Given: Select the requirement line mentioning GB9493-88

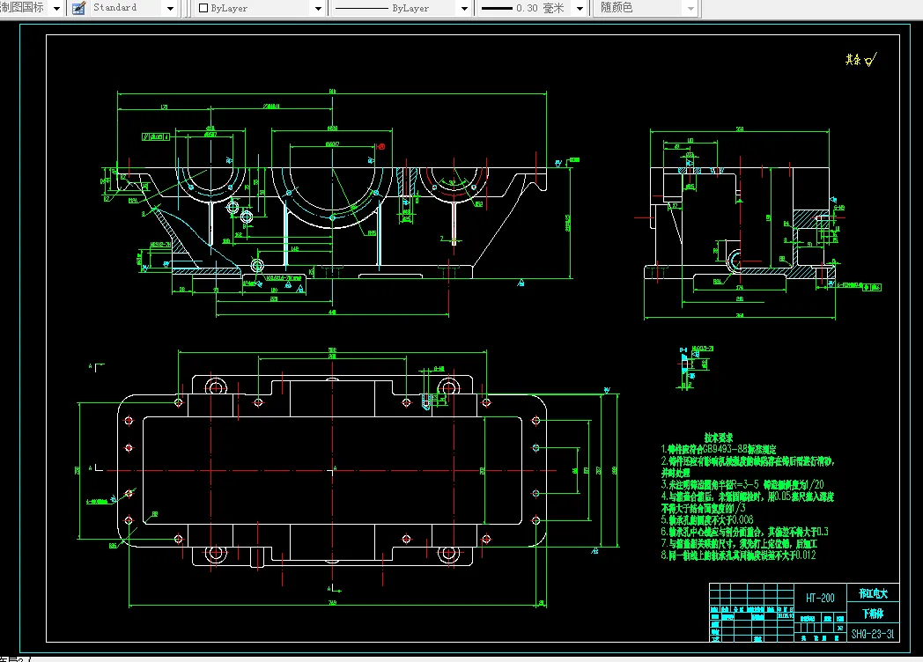Looking at the screenshot, I should click(718, 449).
